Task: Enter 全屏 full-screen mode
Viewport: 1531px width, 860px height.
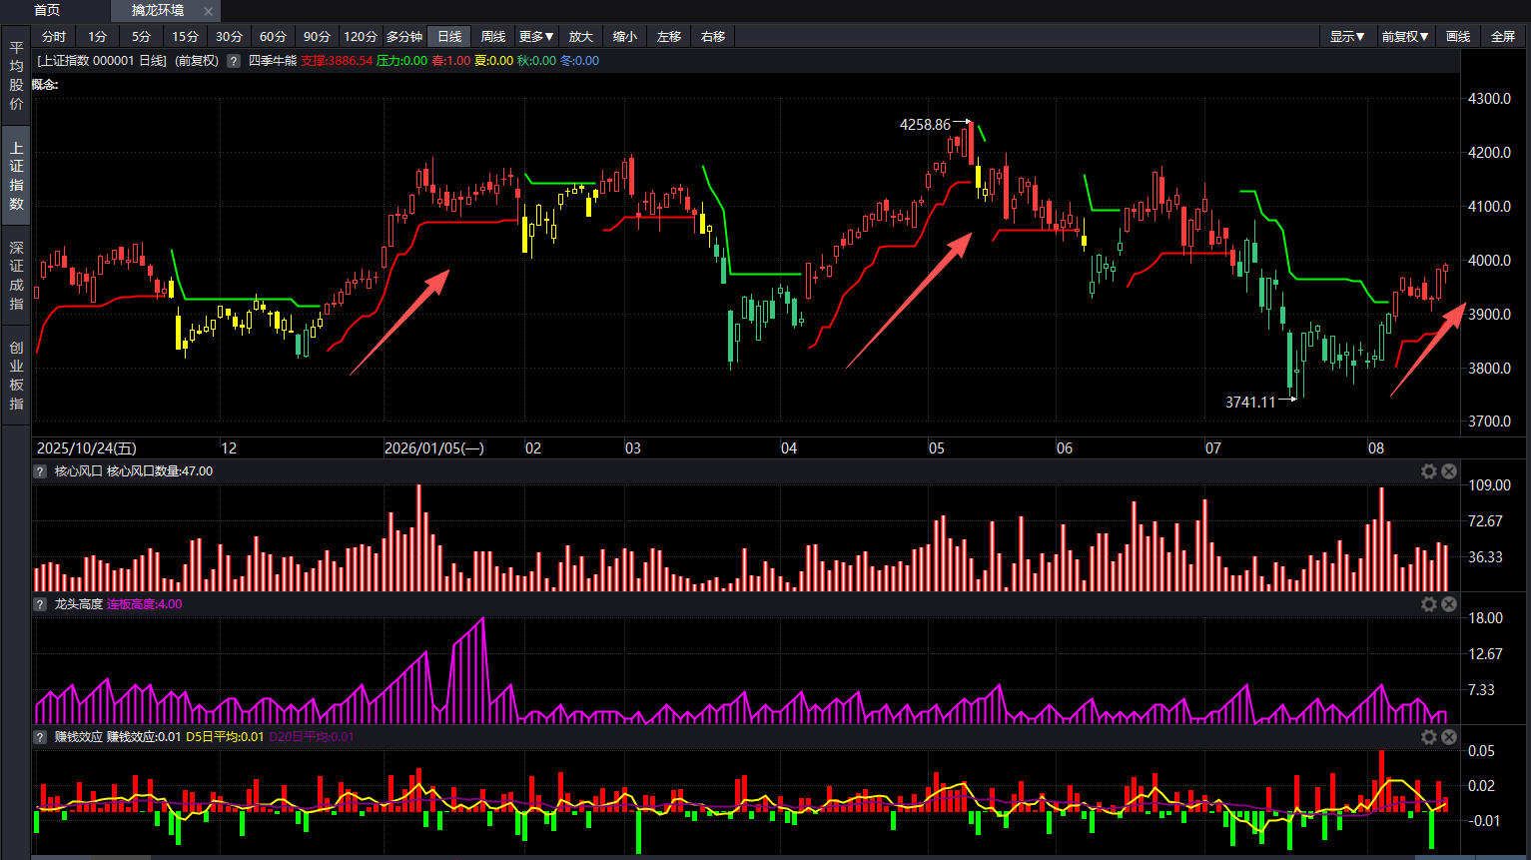Action: tap(1503, 36)
